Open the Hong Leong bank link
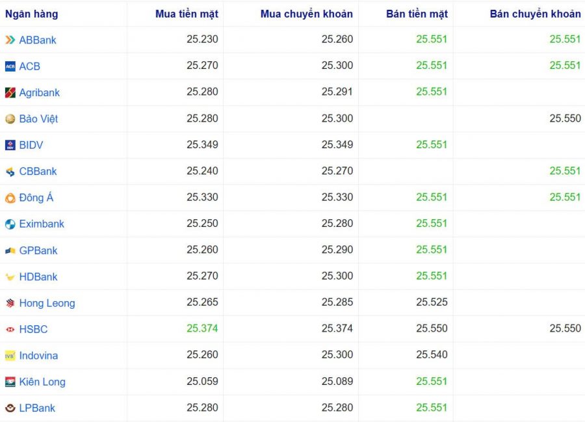Image resolution: width=585 pixels, height=422 pixels. click(x=47, y=303)
